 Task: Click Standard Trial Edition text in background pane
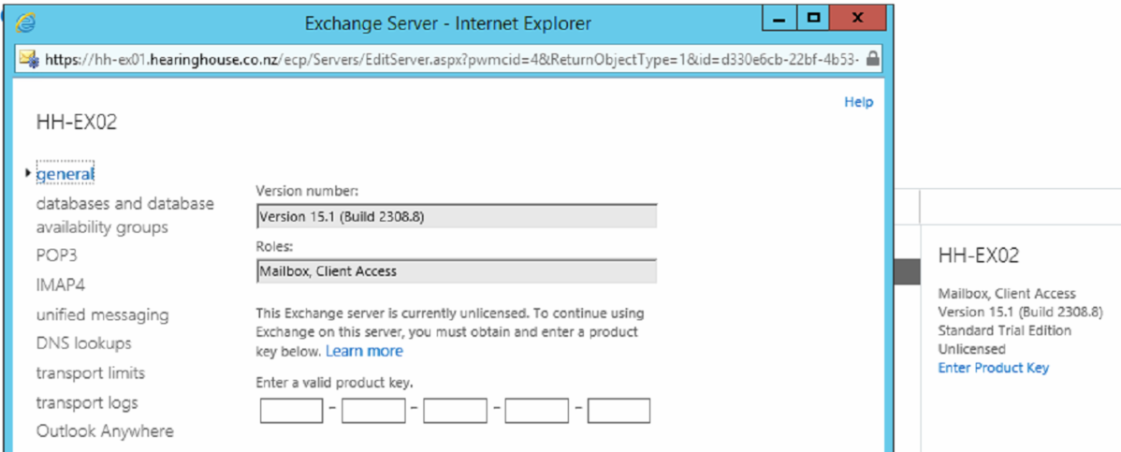click(1004, 330)
